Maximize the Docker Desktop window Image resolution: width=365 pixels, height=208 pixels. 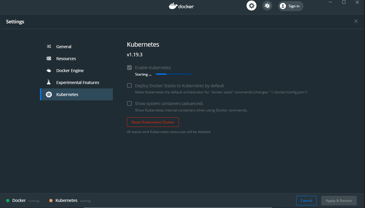click(344, 2)
